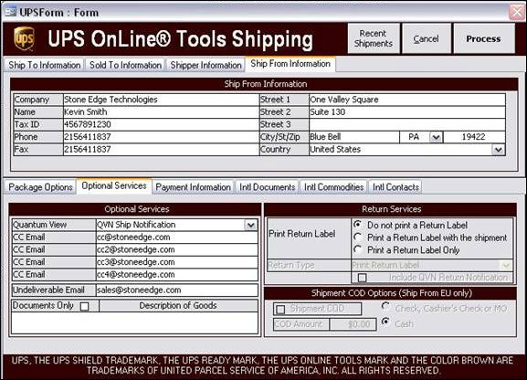
Task: Click the UPSForm title bar form icon
Action: point(10,12)
